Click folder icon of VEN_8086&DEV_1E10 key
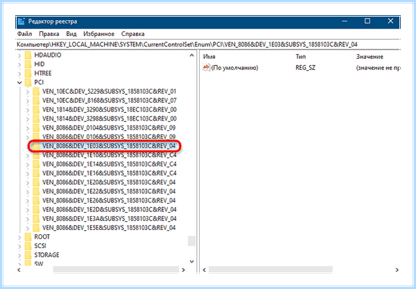 [x=36, y=155]
